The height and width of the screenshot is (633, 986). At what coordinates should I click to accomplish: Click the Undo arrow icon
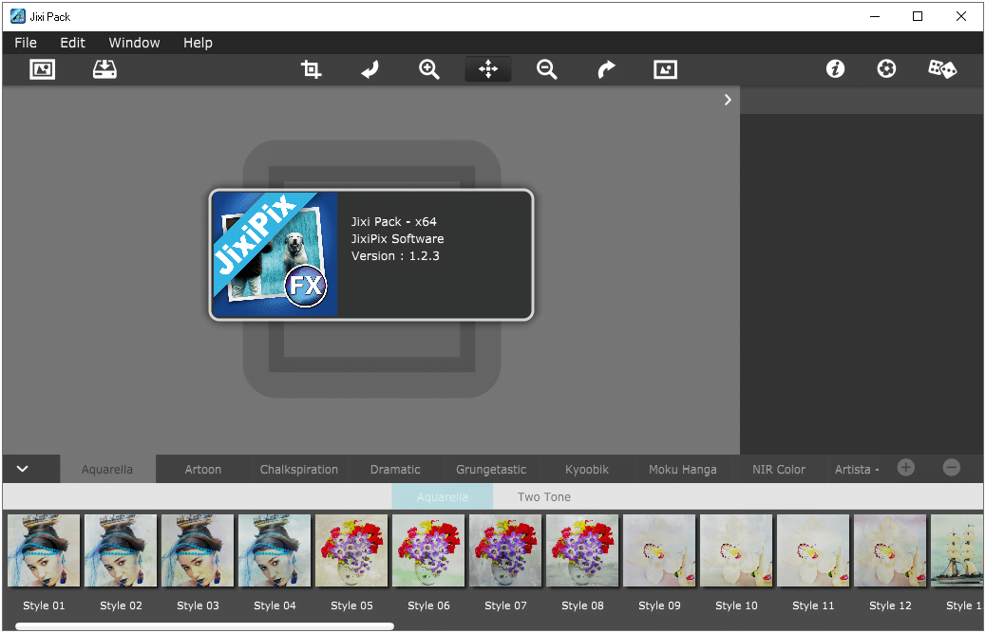(x=370, y=69)
